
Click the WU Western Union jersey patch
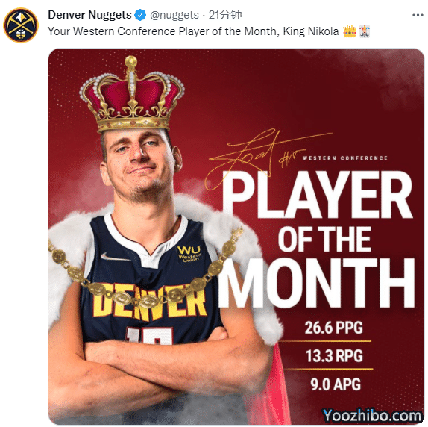click(x=189, y=253)
